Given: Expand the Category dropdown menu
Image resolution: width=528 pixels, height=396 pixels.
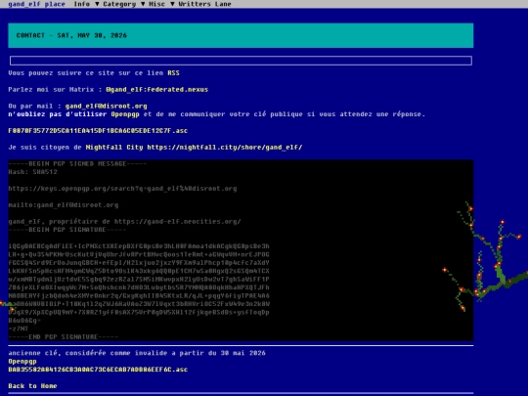Looking at the screenshot, I should point(123,4).
